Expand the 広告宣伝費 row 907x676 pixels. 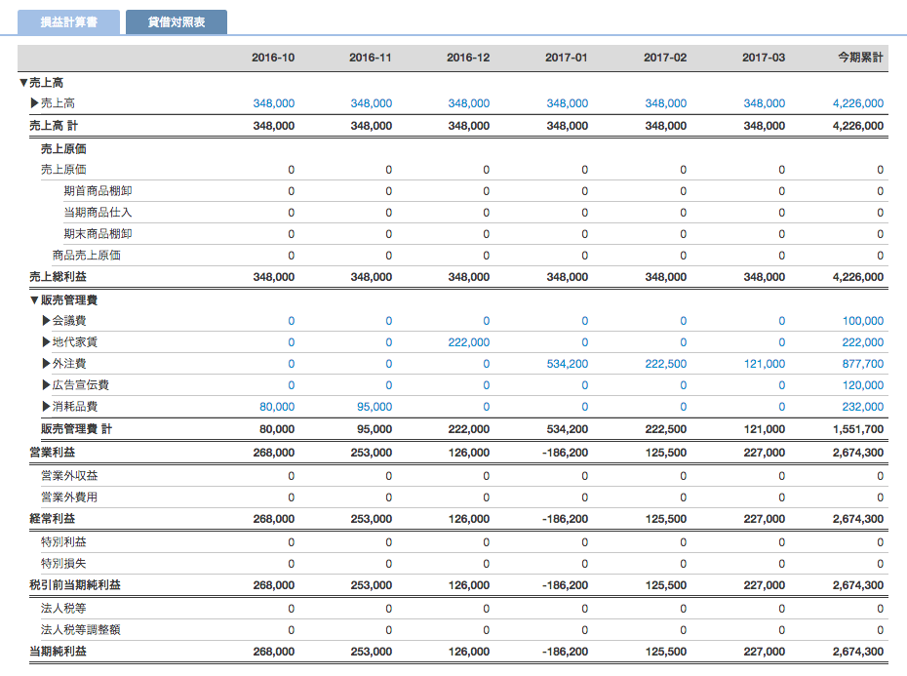click(46, 385)
